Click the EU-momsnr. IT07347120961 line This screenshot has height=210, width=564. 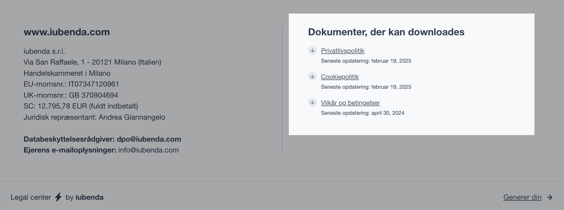(x=71, y=84)
